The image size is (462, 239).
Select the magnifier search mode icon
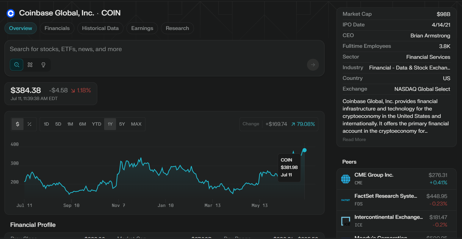(x=17, y=65)
